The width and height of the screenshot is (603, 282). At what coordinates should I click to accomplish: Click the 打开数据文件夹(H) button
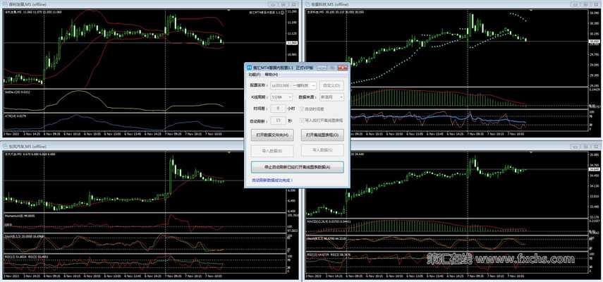pyautogui.click(x=272, y=135)
